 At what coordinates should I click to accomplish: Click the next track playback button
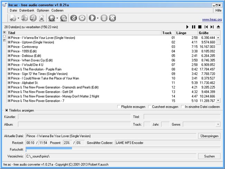click(x=212, y=27)
